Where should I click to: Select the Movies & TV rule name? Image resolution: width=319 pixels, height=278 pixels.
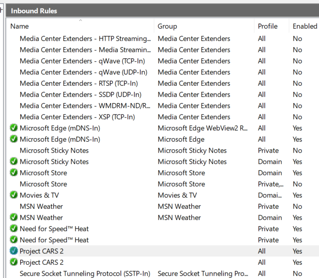pos(39,195)
